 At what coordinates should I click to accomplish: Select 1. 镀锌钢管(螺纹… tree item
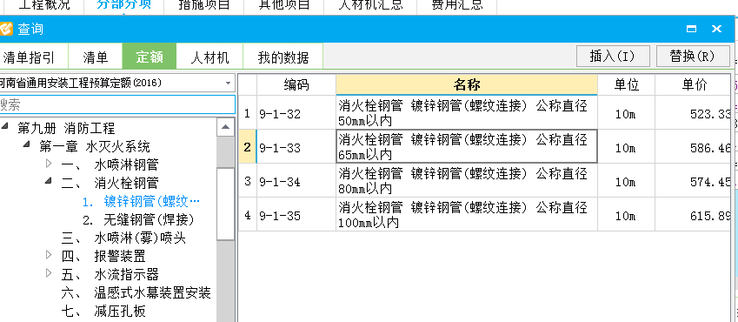pyautogui.click(x=141, y=202)
